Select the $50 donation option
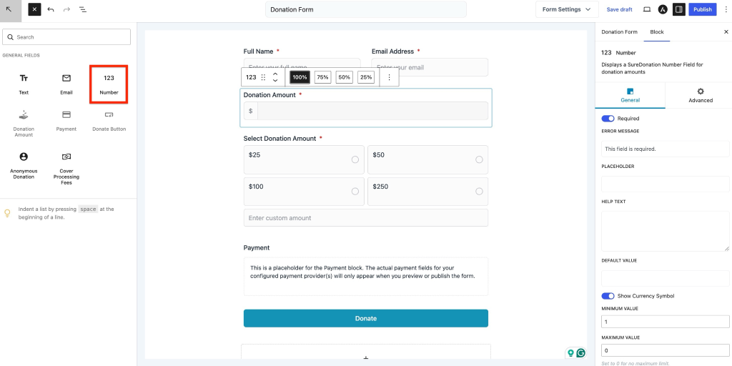 pos(427,159)
